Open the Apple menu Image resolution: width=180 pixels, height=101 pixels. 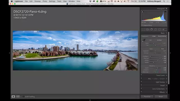[x=12, y=1]
